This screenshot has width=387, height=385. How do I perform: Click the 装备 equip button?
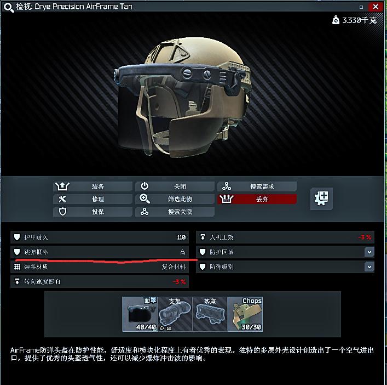click(x=93, y=186)
